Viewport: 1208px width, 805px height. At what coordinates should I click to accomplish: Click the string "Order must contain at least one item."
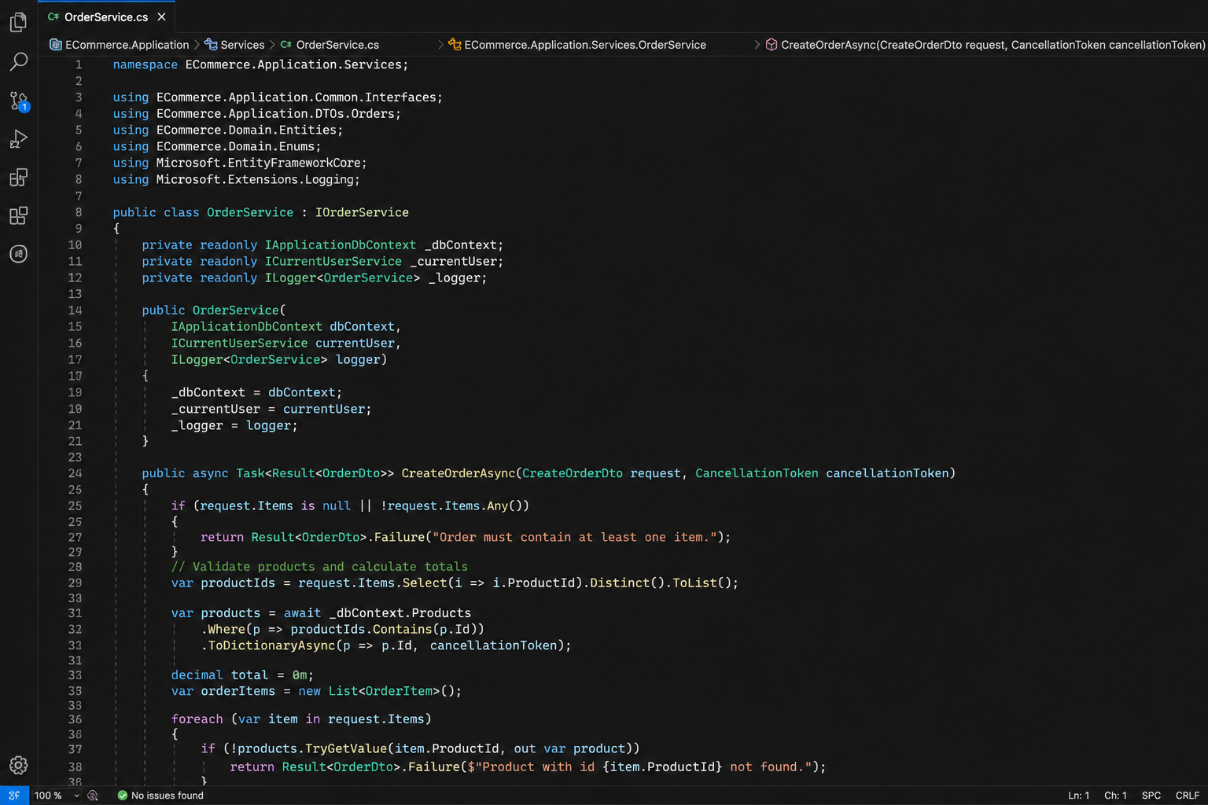tap(575, 537)
